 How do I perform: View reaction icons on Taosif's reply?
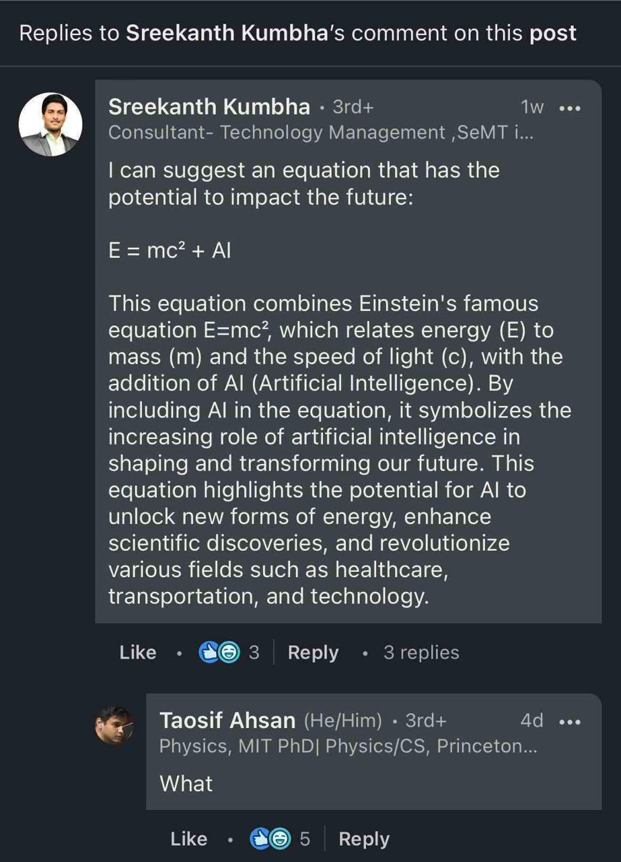[x=270, y=839]
